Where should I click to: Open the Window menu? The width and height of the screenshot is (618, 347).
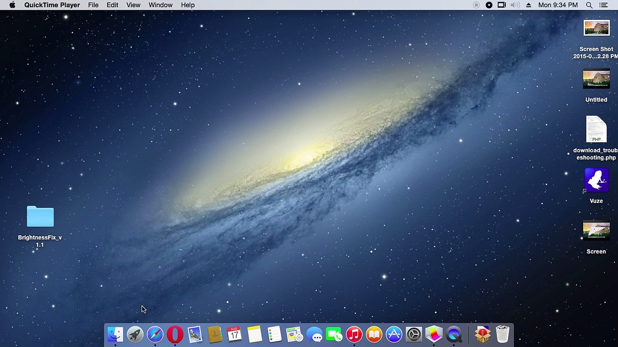point(160,5)
